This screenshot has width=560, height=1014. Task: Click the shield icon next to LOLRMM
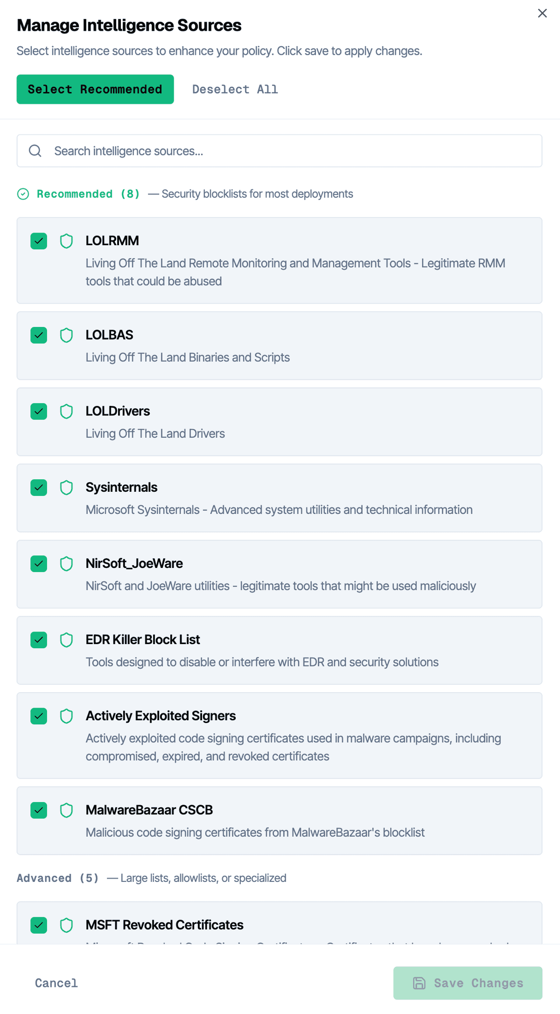tap(66, 241)
